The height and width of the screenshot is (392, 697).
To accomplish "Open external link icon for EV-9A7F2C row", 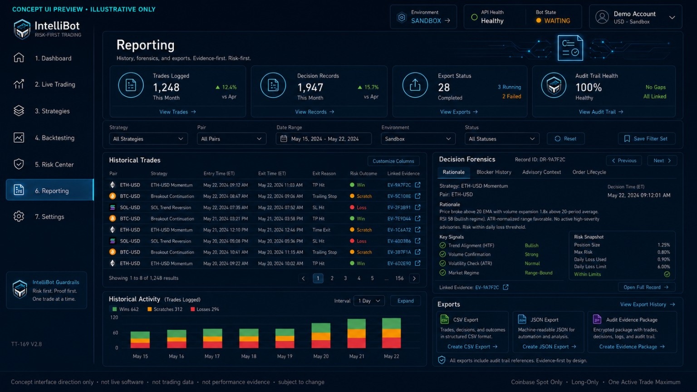I will (x=417, y=185).
